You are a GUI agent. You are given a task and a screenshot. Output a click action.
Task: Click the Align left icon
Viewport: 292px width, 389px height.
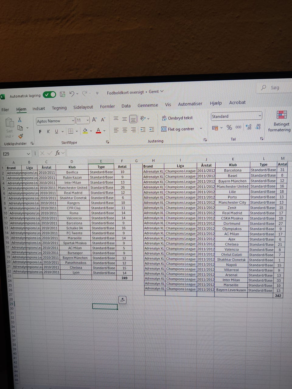pos(116,130)
